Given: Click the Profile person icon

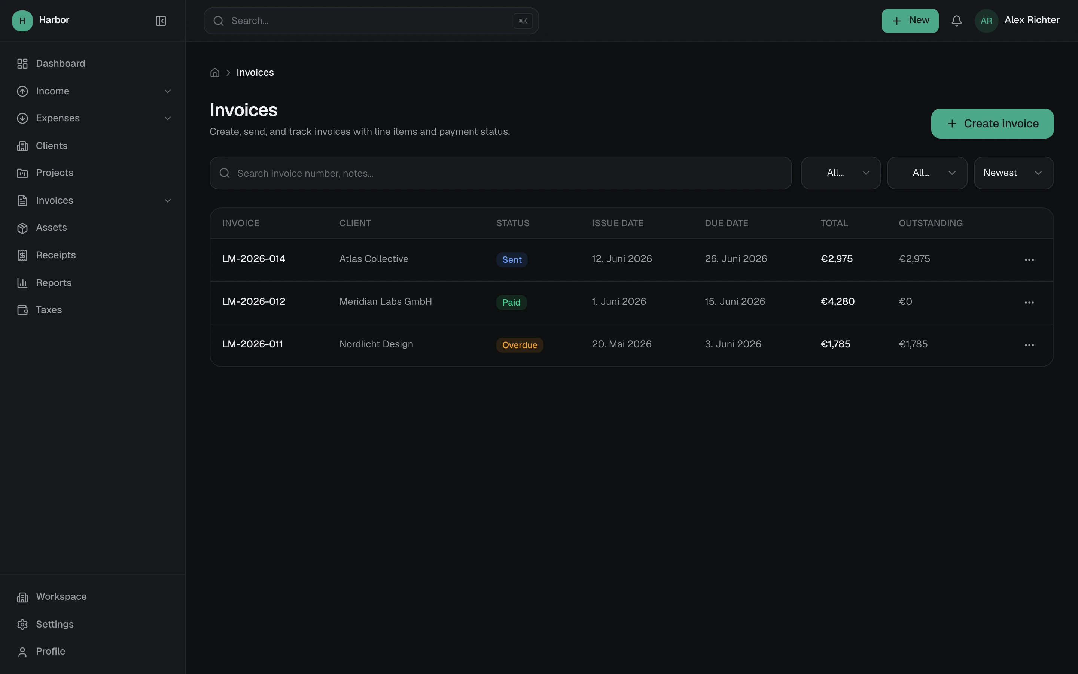Looking at the screenshot, I should (22, 652).
